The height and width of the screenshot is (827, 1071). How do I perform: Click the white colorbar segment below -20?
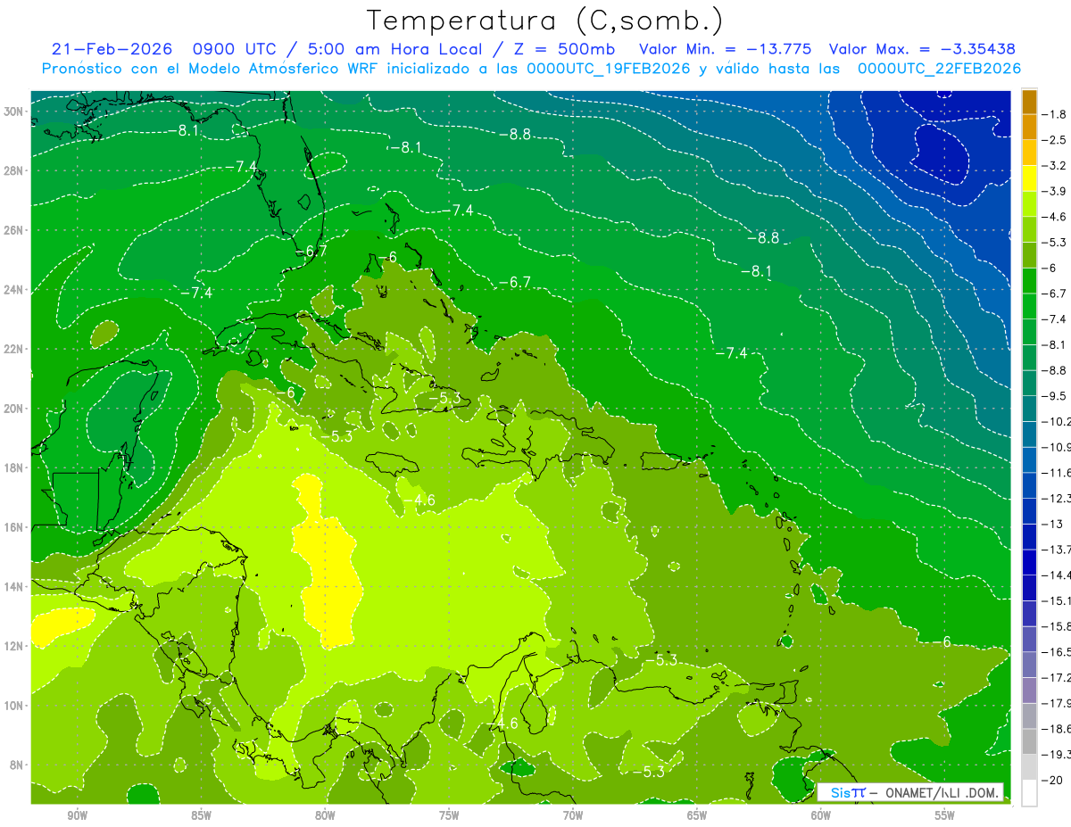coord(1028,793)
